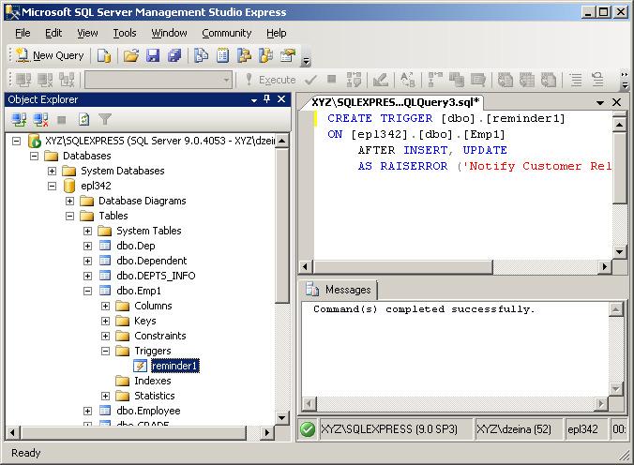Collapse the Triggers folder node
This screenshot has width=634, height=465.
pos(106,351)
